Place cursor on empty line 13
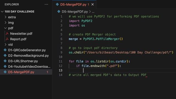The image size is (176, 99). click(x=122, y=70)
